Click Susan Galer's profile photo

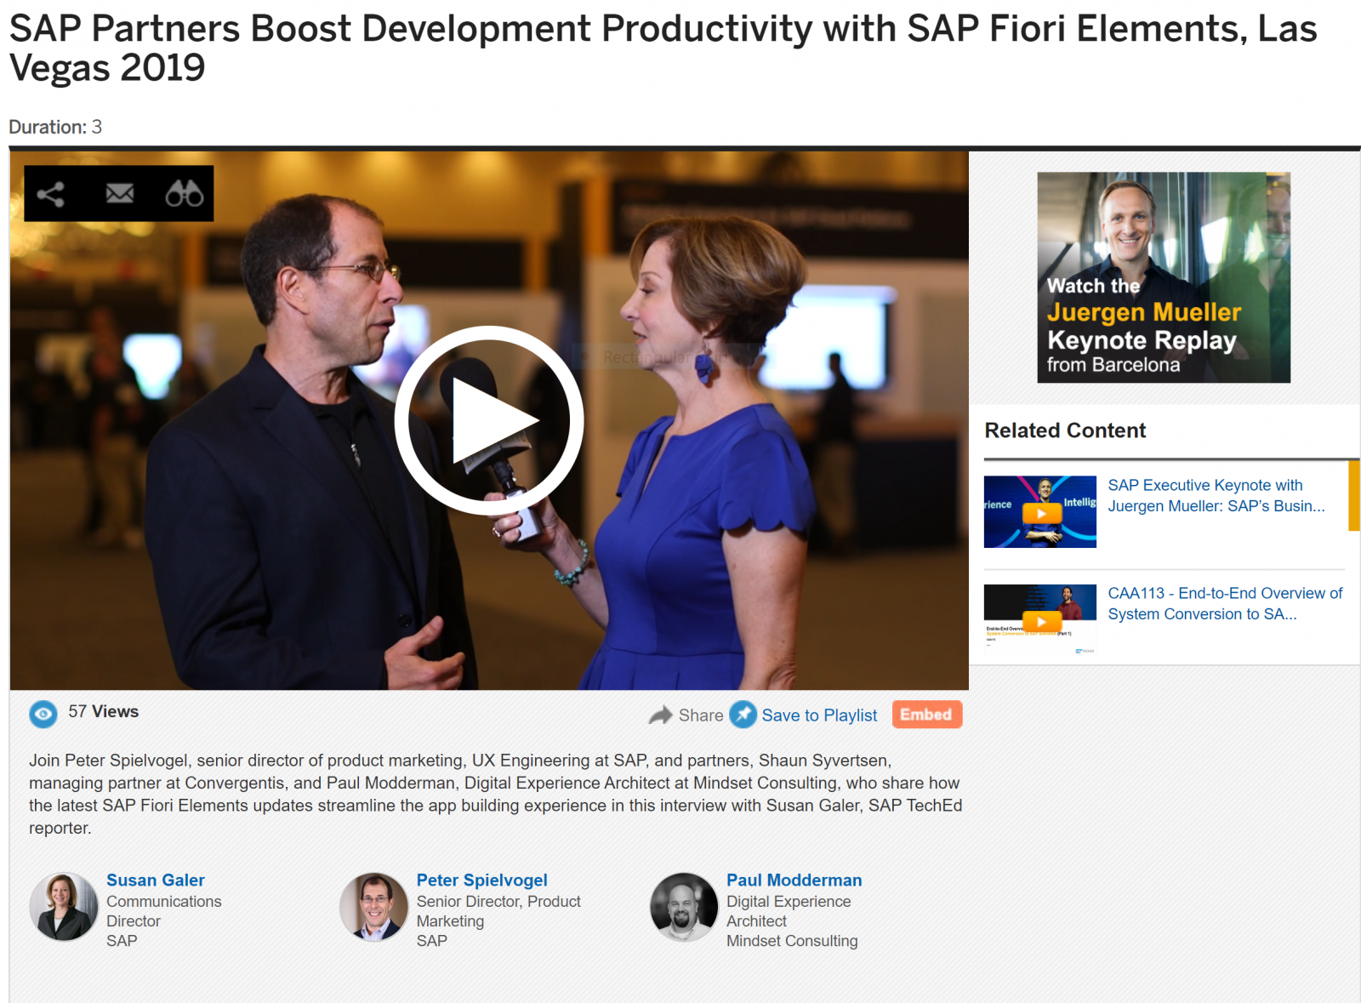64,907
